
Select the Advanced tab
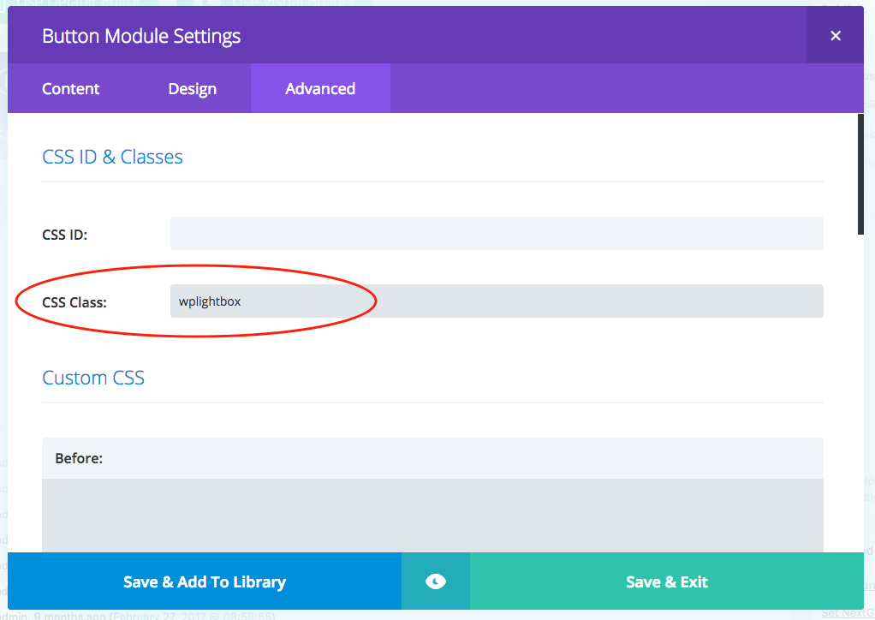point(320,89)
